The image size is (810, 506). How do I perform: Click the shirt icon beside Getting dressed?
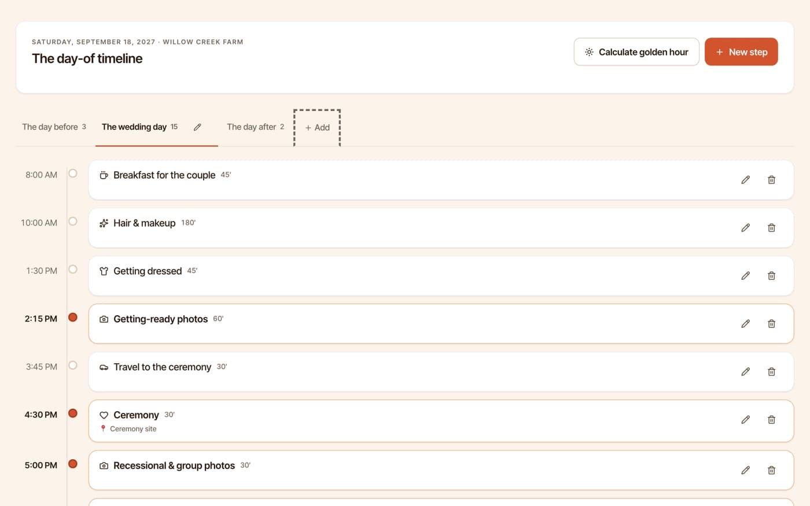[104, 271]
